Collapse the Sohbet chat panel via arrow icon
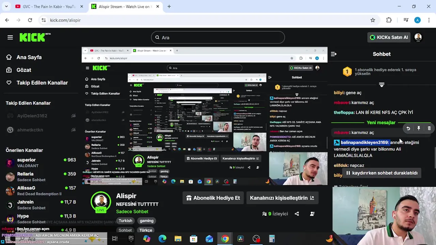This screenshot has height=245, width=436. [x=333, y=54]
